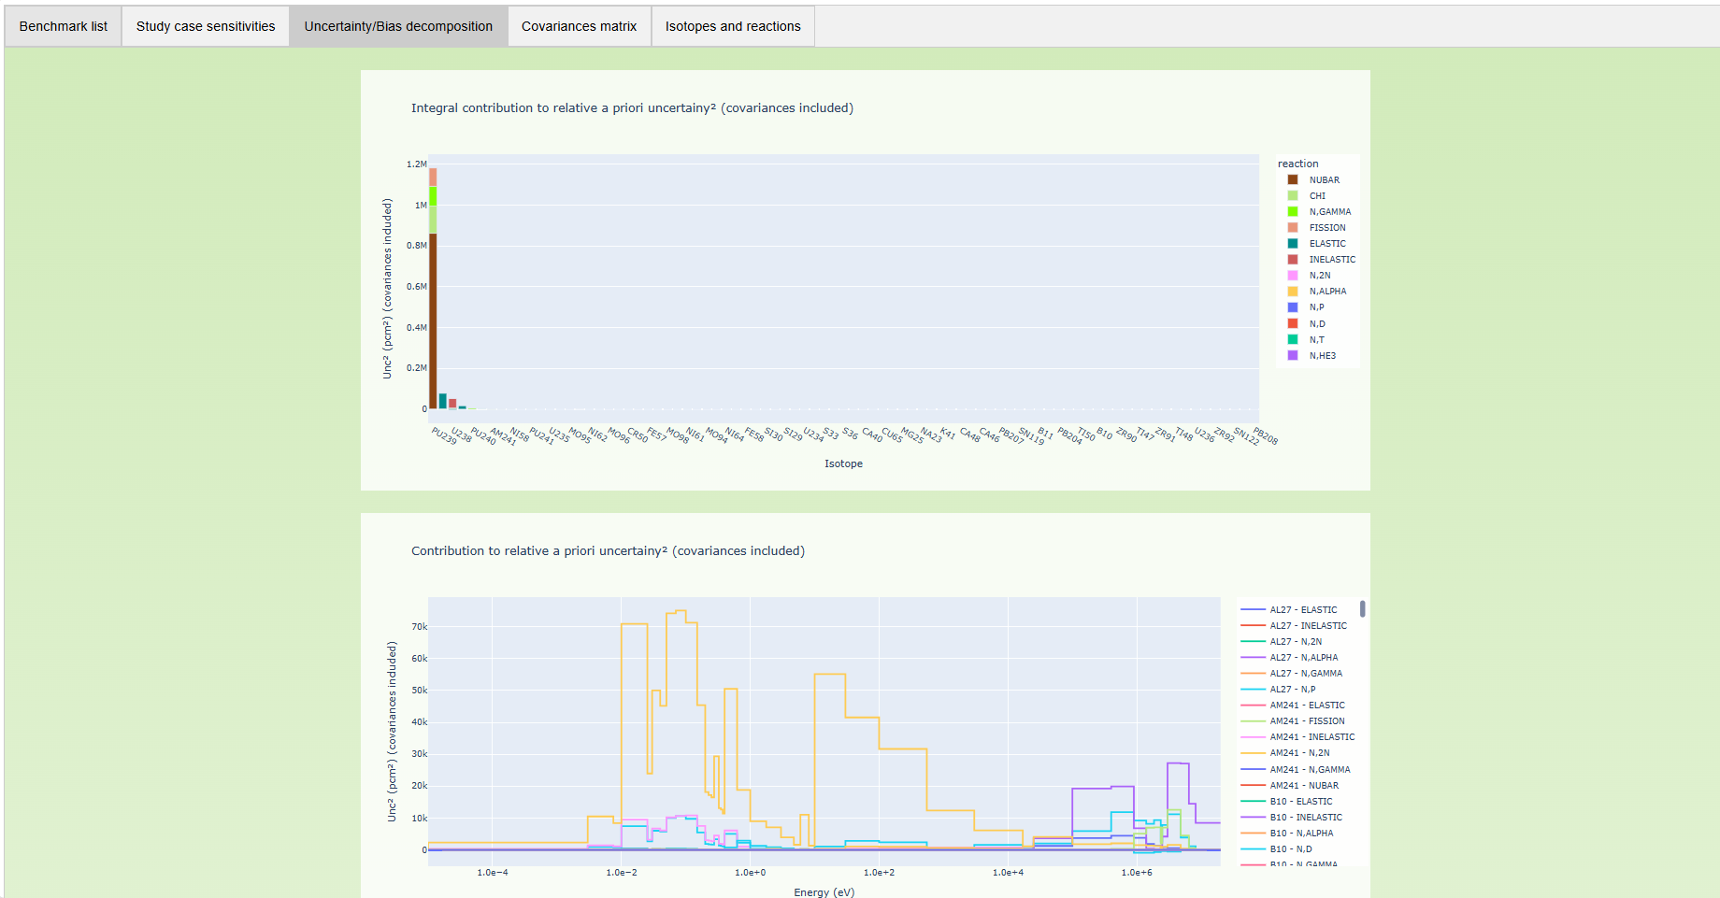Image resolution: width=1720 pixels, height=898 pixels.
Task: Toggle CHI reaction legend entry
Action: 1317,196
